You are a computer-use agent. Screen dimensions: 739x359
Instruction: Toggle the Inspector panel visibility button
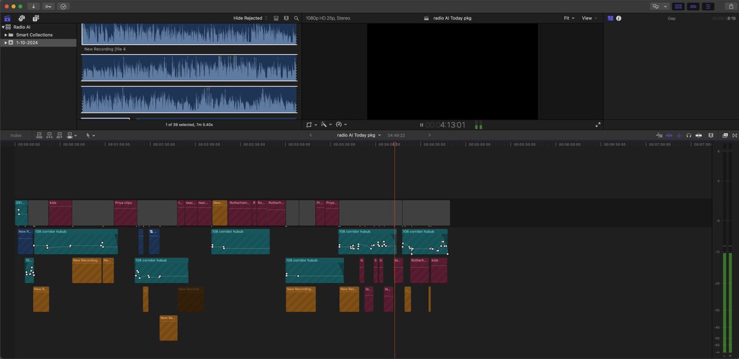tap(708, 6)
